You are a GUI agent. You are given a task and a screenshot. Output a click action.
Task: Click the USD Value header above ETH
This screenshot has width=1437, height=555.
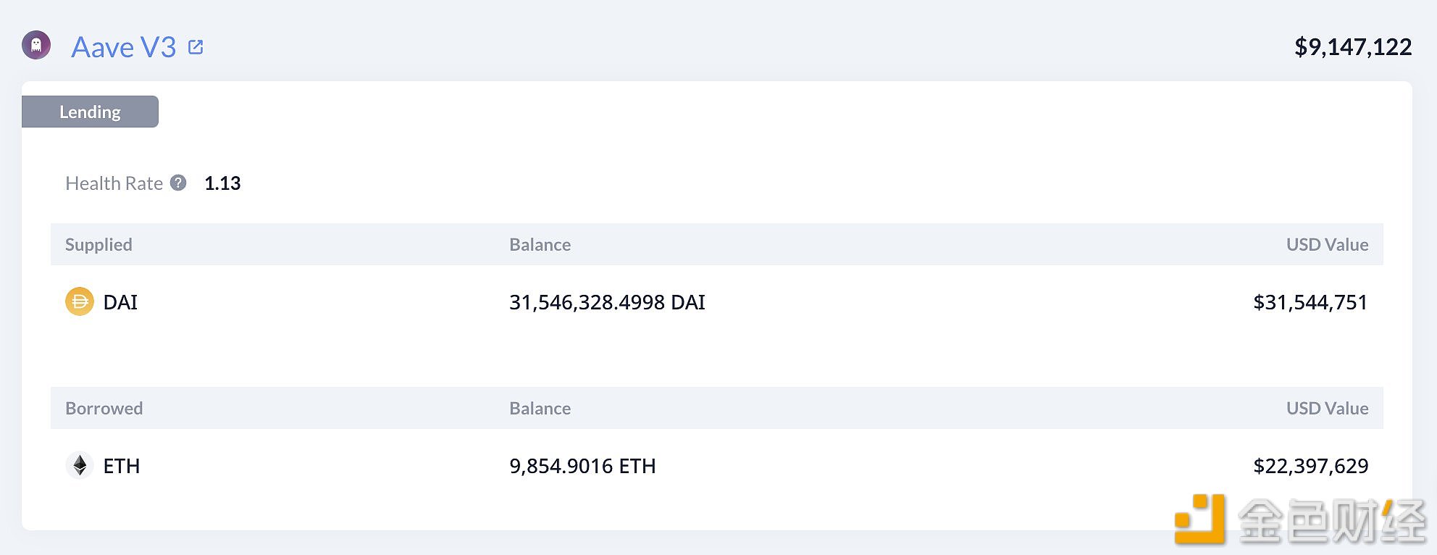pyautogui.click(x=1327, y=408)
